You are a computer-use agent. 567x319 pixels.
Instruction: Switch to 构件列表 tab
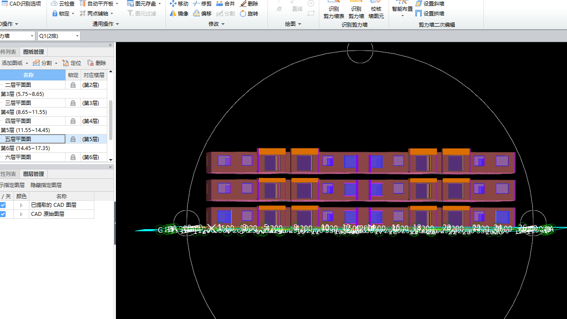click(x=9, y=52)
